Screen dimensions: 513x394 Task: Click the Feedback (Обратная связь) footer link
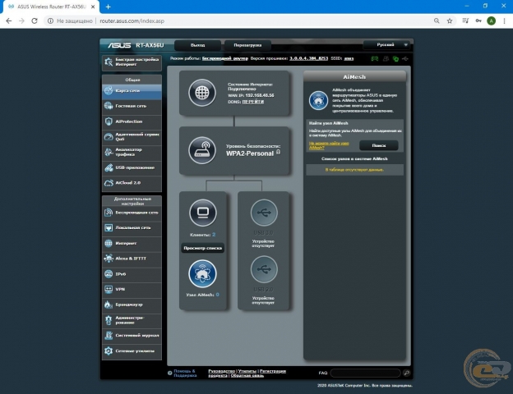click(247, 376)
